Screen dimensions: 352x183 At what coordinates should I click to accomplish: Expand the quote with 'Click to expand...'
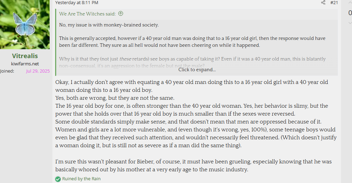(197, 70)
